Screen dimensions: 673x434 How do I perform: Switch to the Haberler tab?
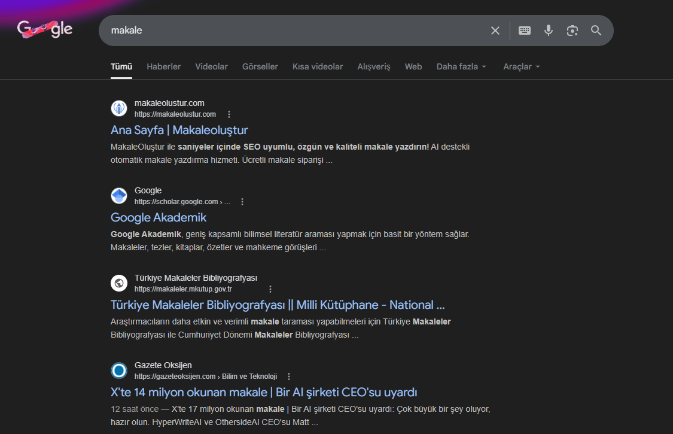click(163, 66)
